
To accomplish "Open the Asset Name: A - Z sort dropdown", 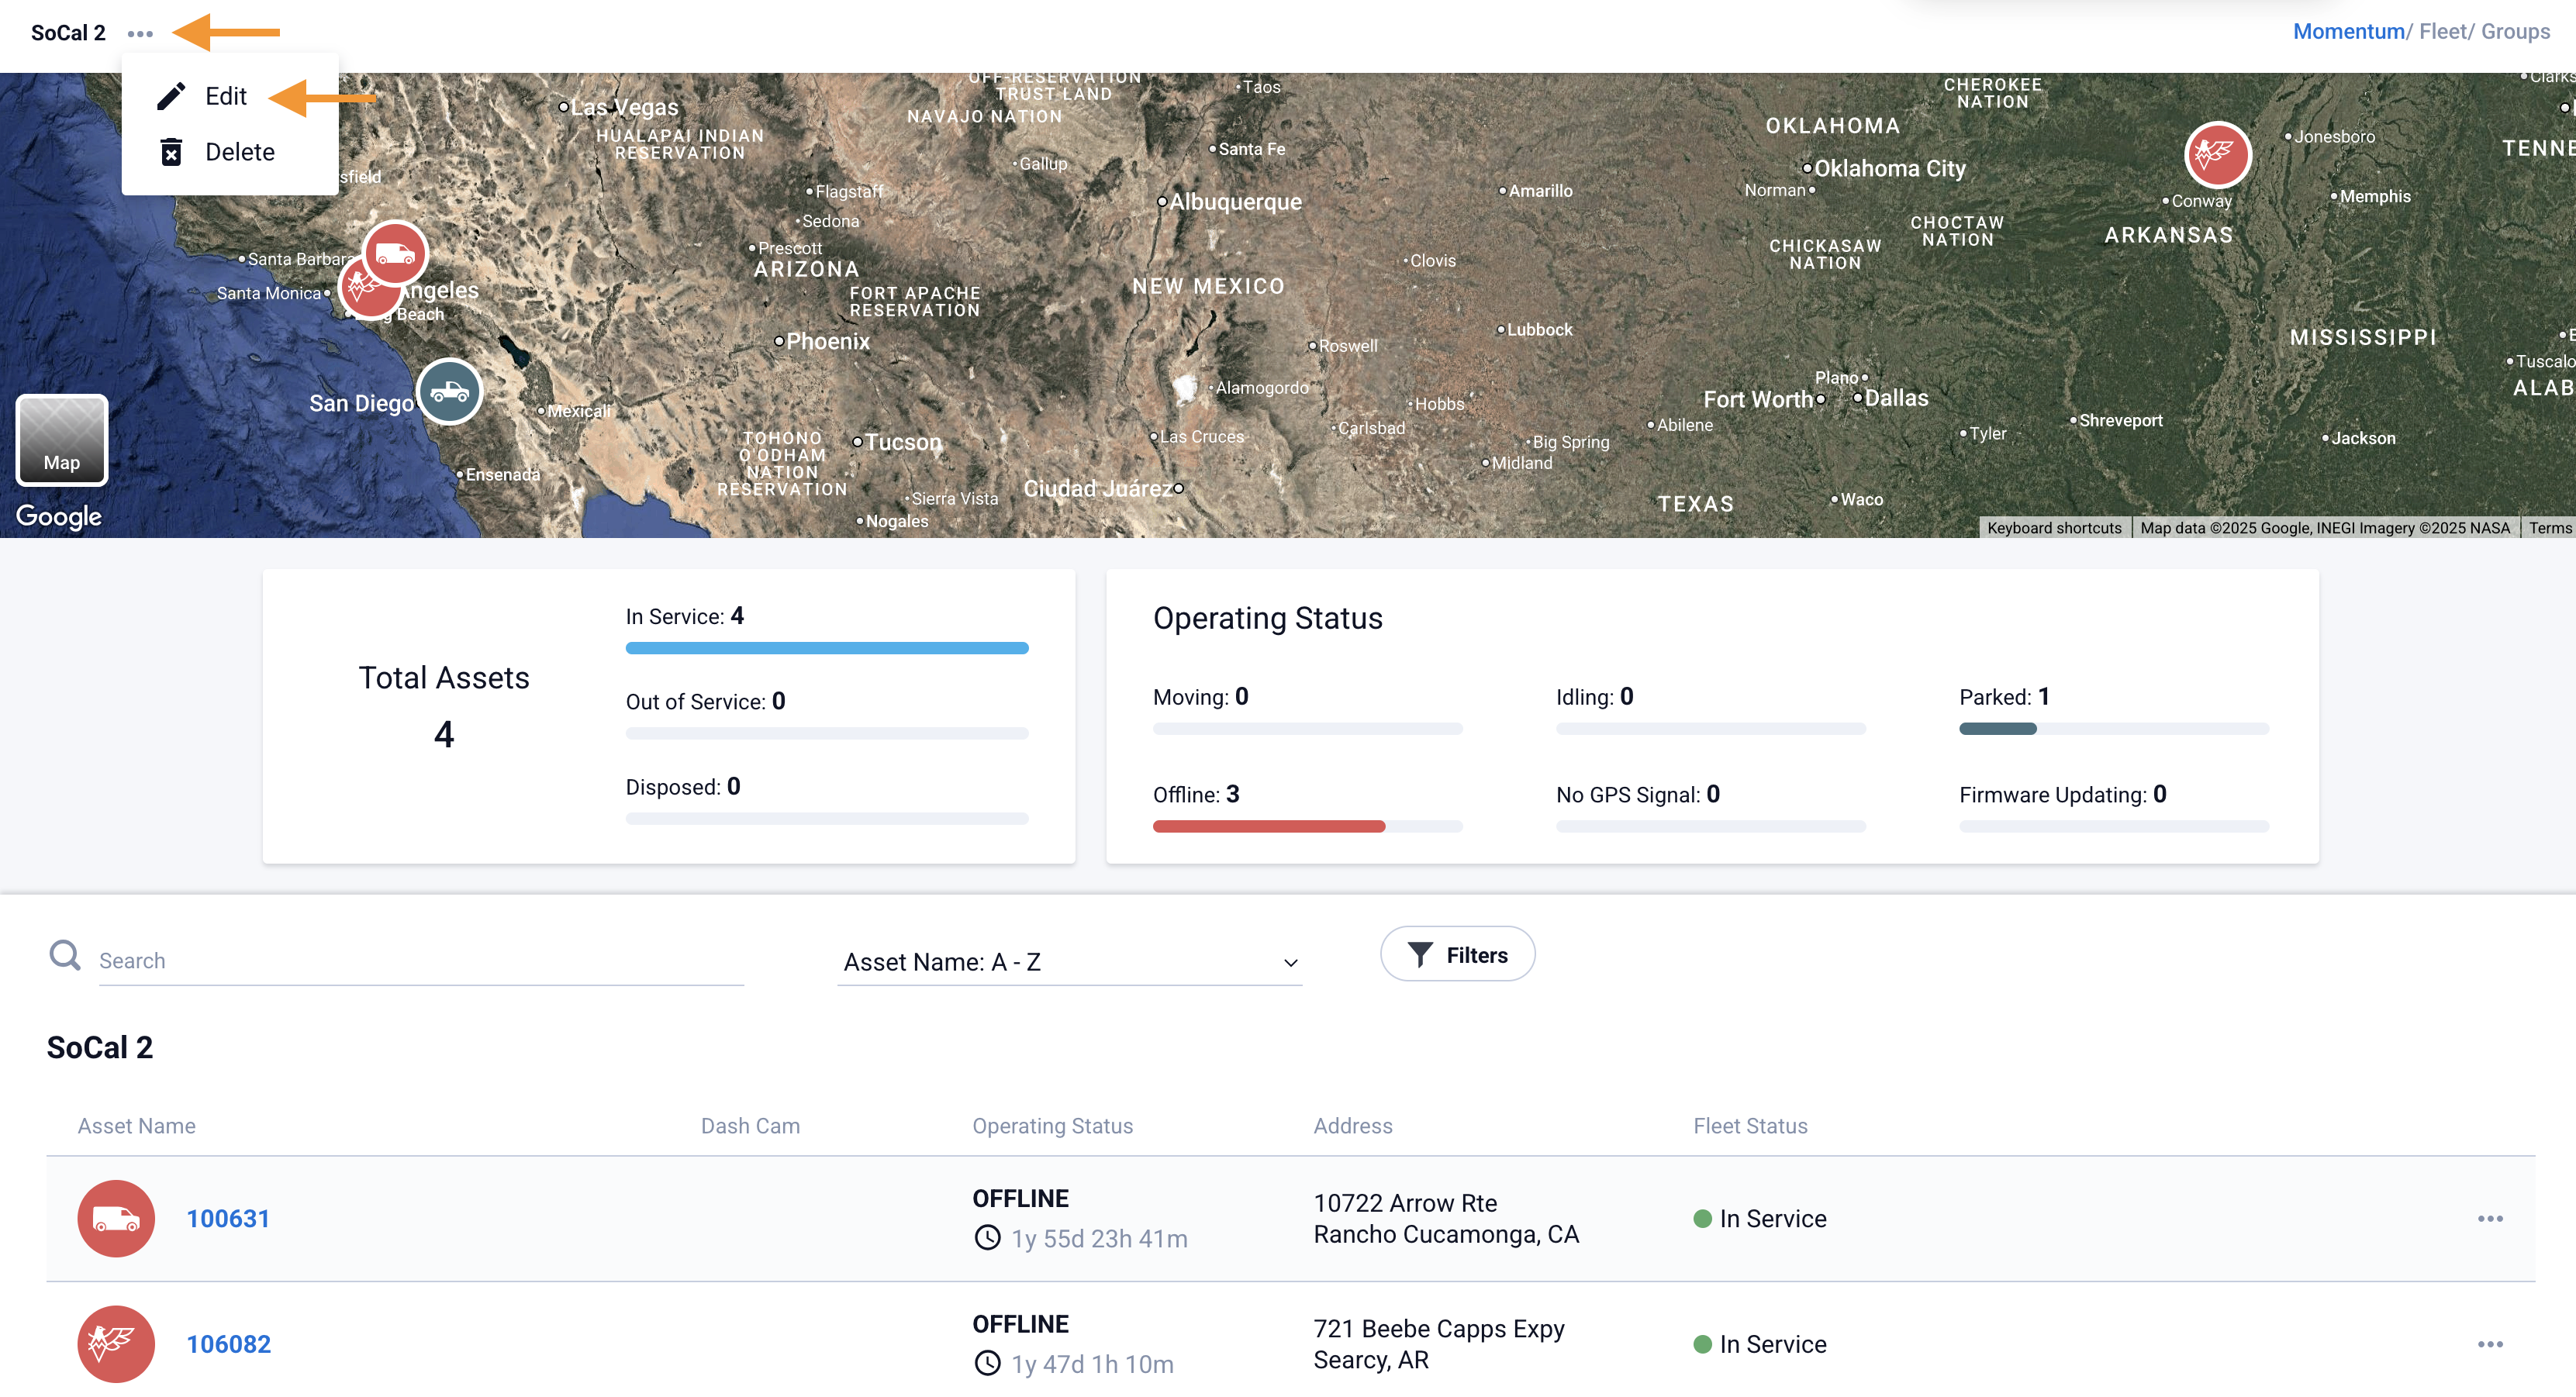I will pyautogui.click(x=1068, y=962).
